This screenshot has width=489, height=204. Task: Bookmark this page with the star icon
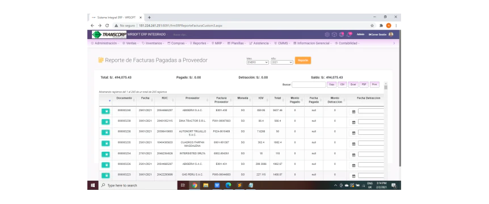[372, 25]
